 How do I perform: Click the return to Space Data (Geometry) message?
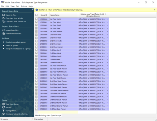pyautogui.click(x=61, y=10)
